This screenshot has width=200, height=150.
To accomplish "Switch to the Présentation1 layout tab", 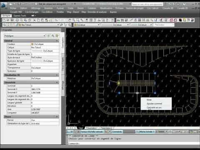I will [92, 128].
